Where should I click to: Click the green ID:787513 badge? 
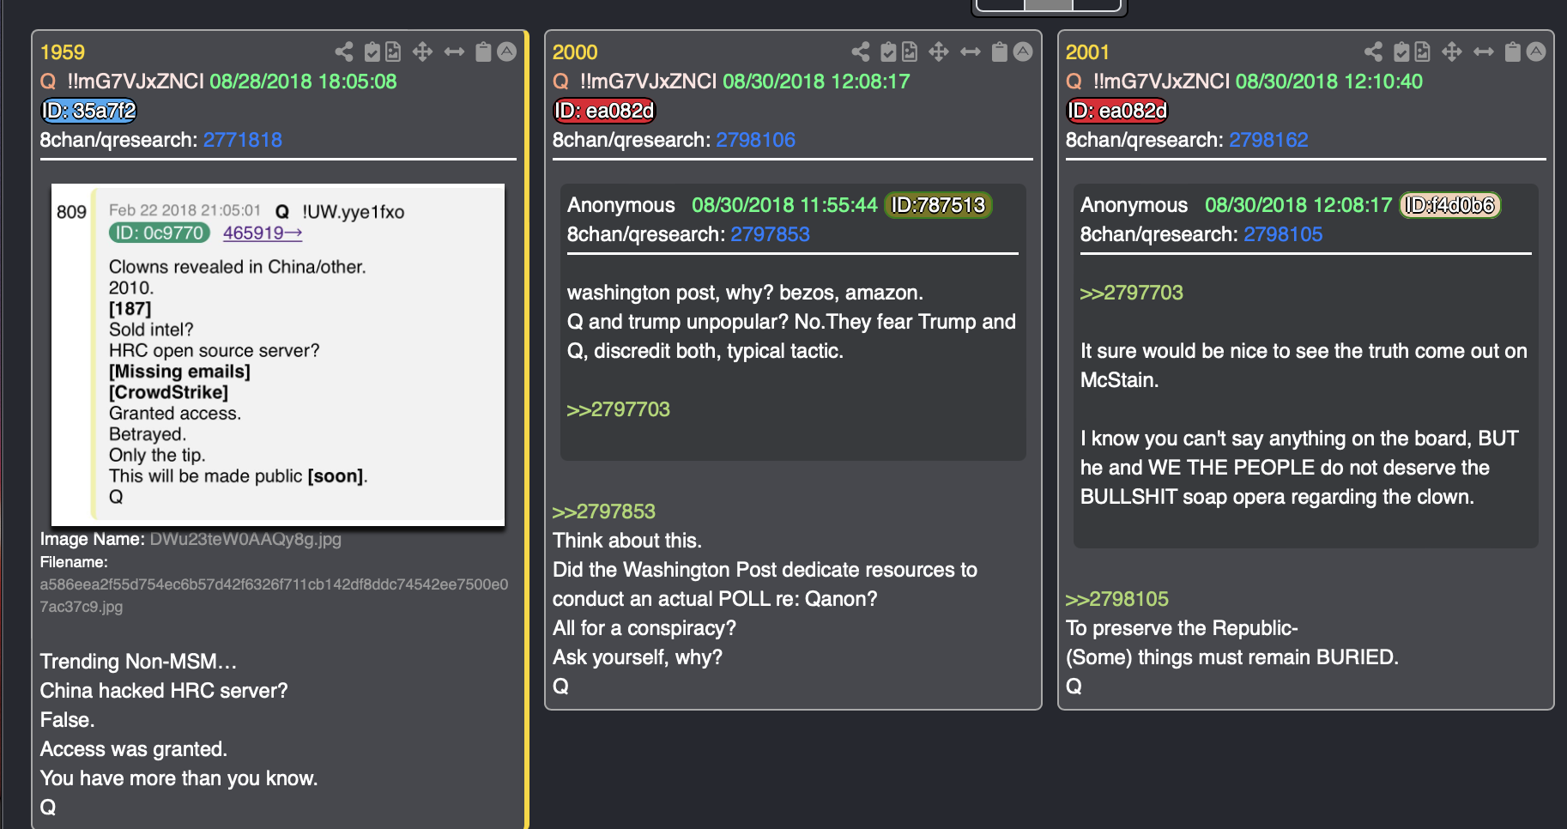pyautogui.click(x=938, y=205)
